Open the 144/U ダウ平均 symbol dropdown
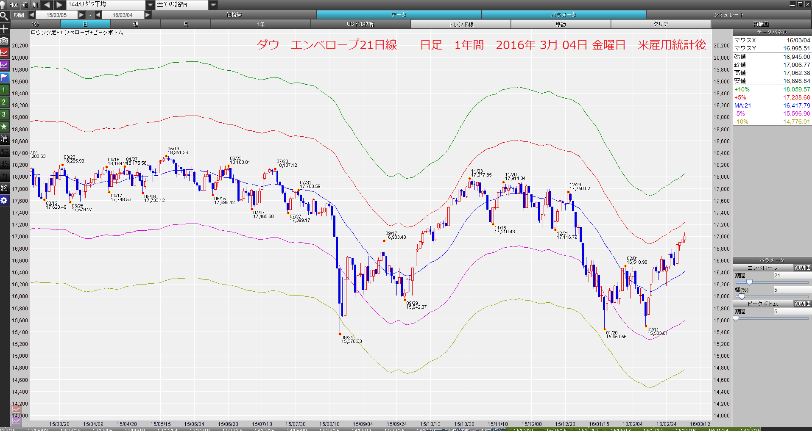The image size is (812, 431). pyautogui.click(x=151, y=5)
